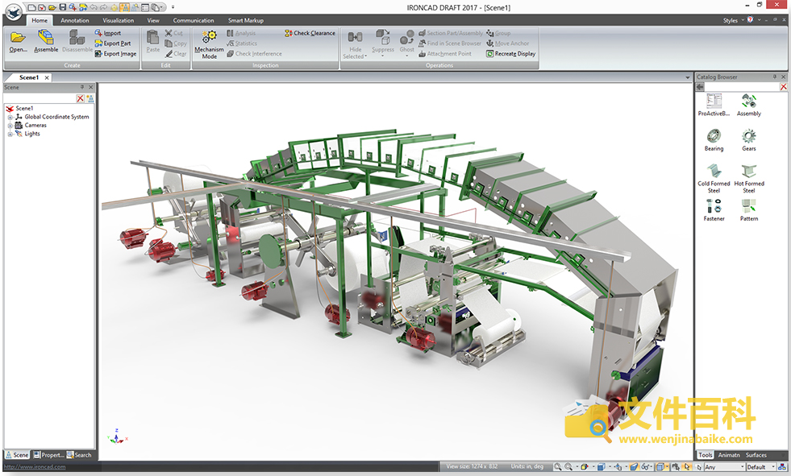Click the Assemble tool icon

pyautogui.click(x=46, y=39)
